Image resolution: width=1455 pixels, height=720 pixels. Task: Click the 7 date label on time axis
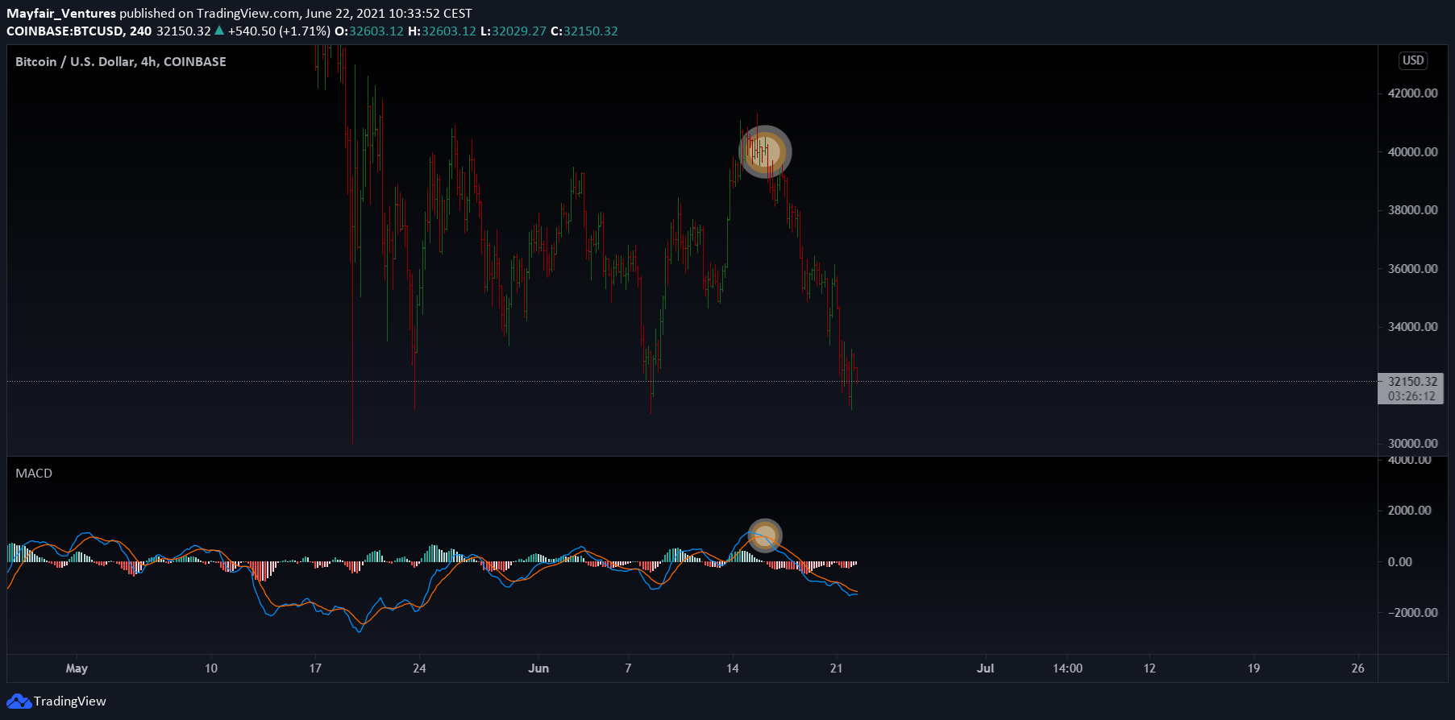point(628,668)
